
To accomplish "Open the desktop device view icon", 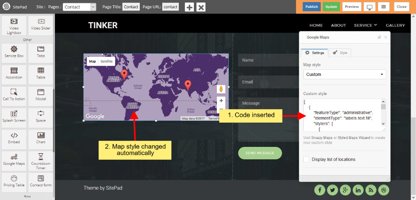I will click(x=369, y=7).
